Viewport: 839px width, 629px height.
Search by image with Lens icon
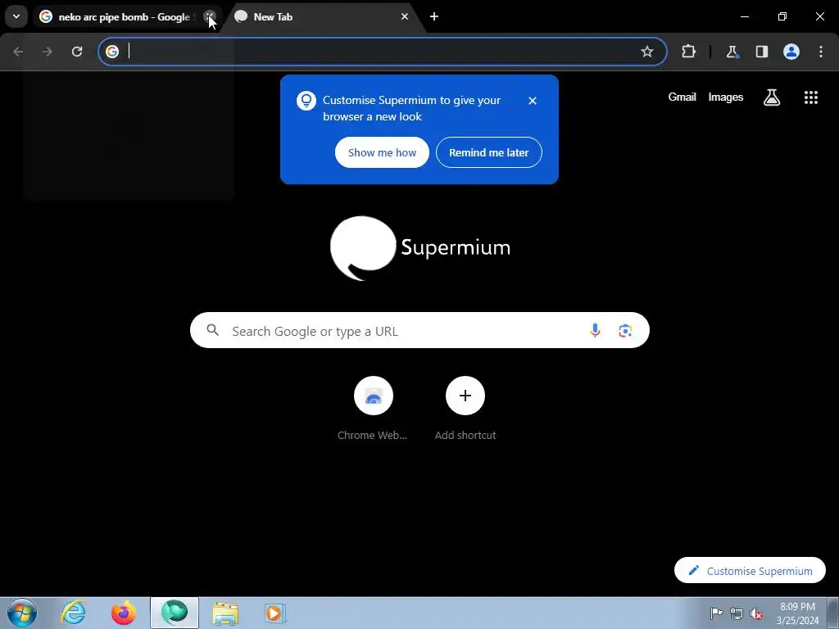(625, 331)
